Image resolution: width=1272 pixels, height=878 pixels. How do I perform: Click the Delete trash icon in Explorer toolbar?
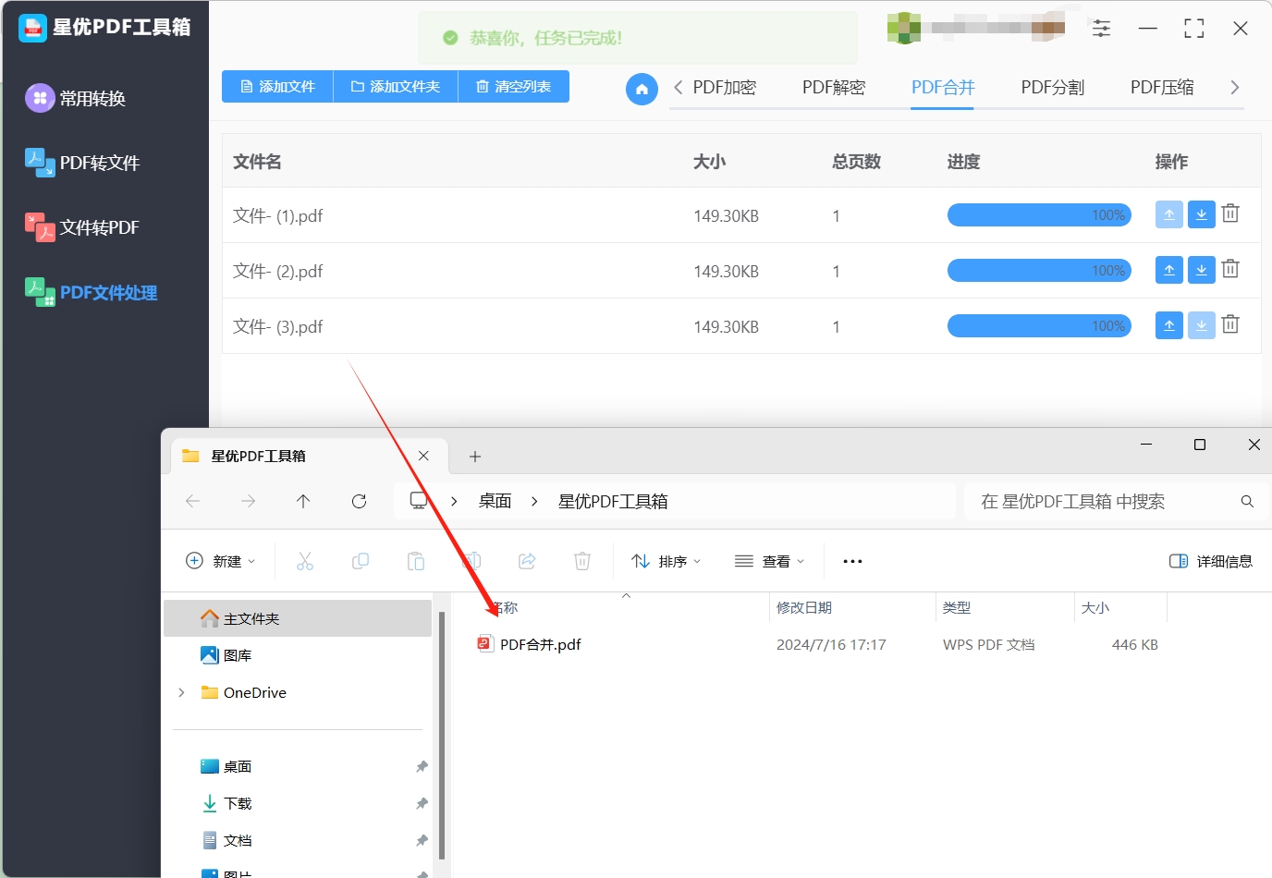click(582, 561)
